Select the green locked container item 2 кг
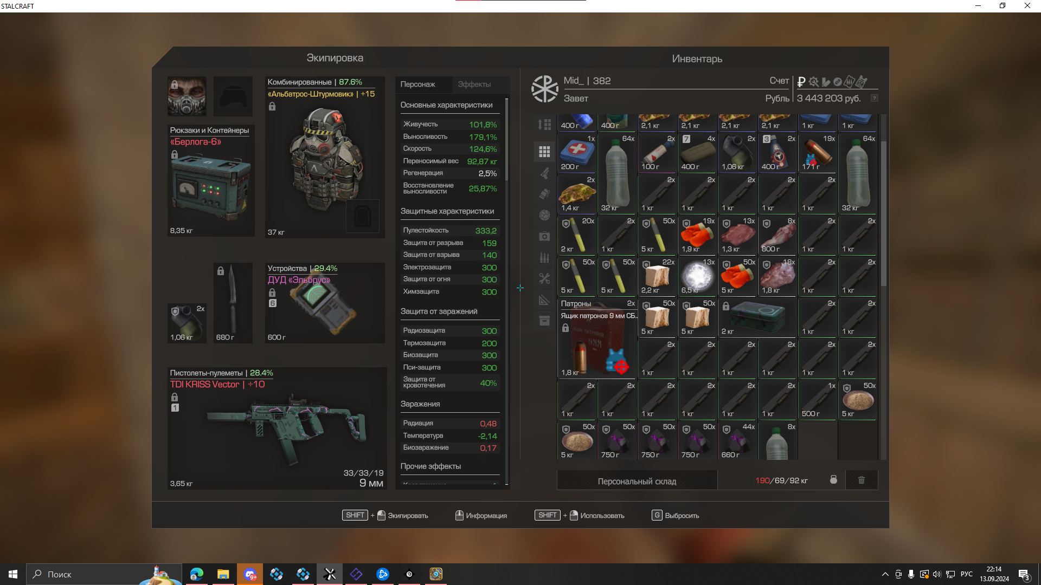Screen dimensions: 1041x585 757,317
